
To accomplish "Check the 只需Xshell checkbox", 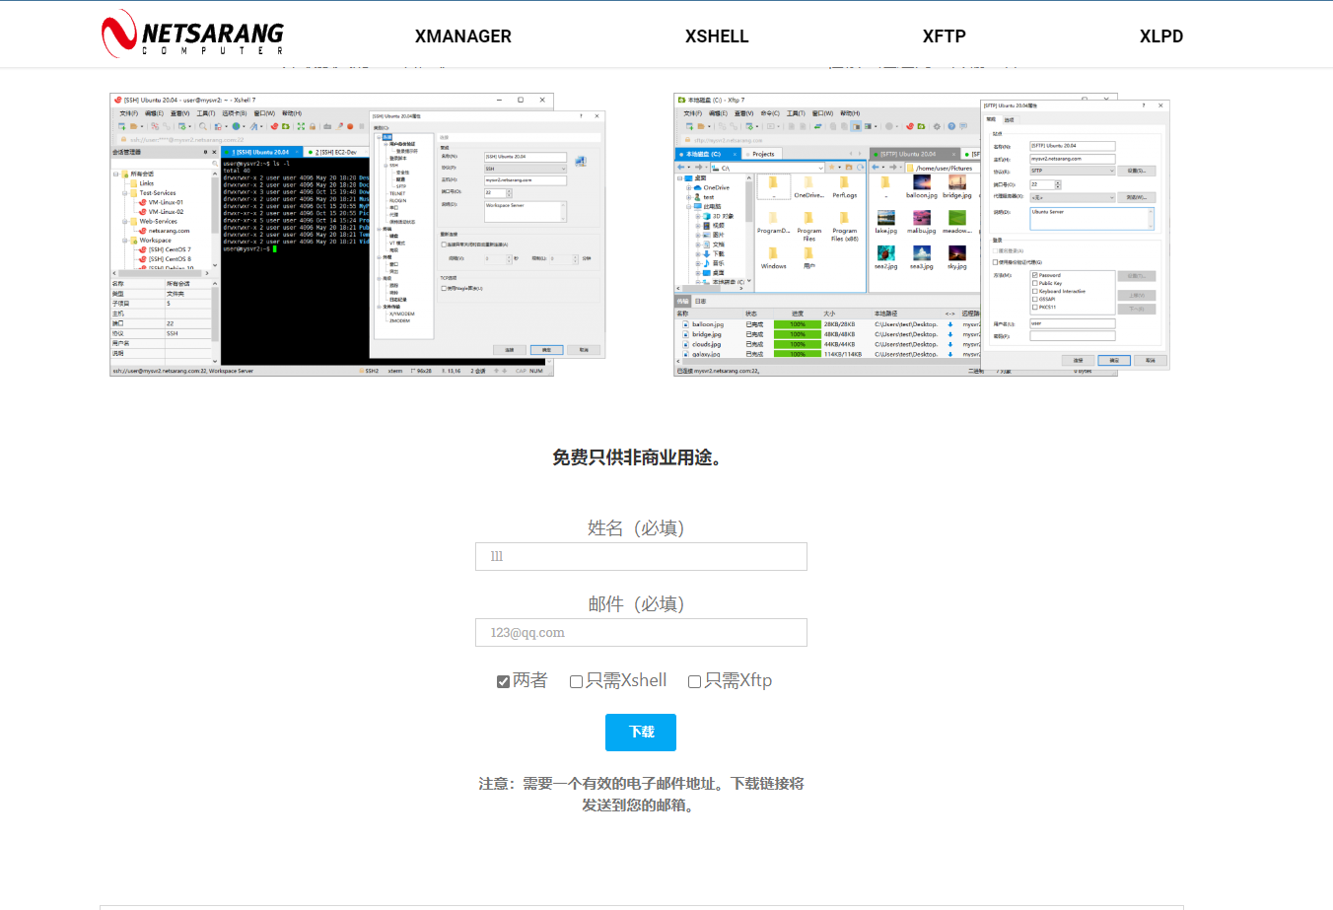I will click(x=576, y=680).
